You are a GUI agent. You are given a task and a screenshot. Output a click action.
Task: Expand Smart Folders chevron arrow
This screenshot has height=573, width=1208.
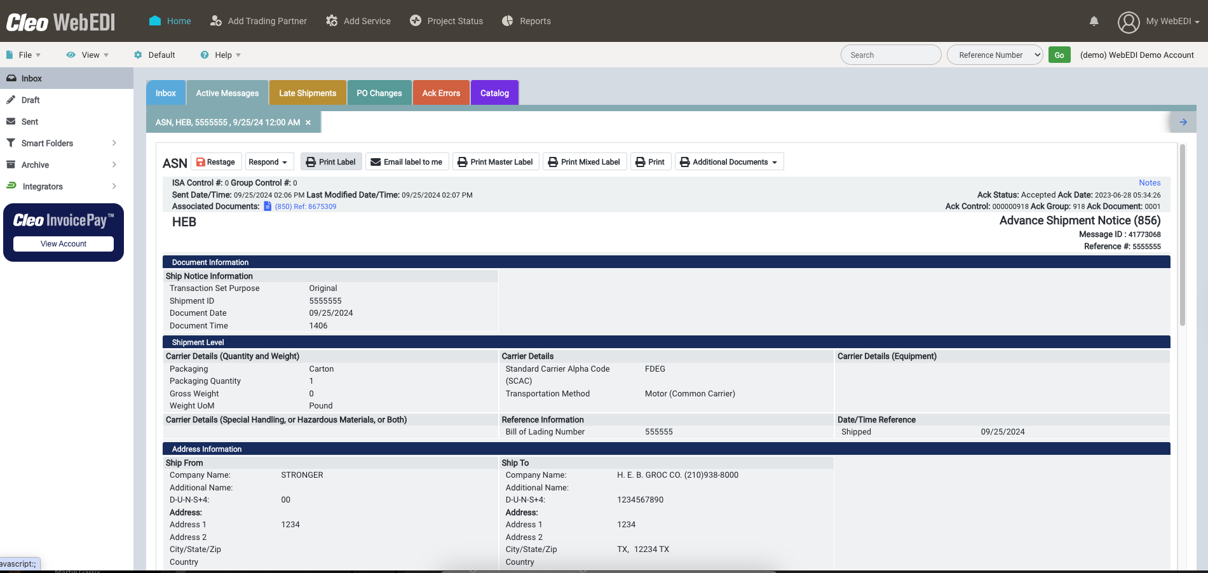114,143
